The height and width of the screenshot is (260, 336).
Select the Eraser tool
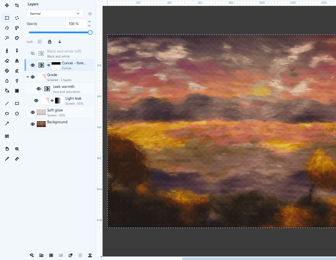[x=7, y=61]
